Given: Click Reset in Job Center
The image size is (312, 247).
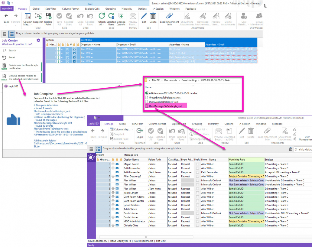Looking at the screenshot, I should [x=11, y=57].
